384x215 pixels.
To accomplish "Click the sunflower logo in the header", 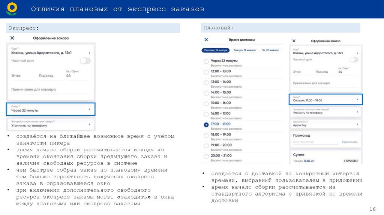I will 12,9.
